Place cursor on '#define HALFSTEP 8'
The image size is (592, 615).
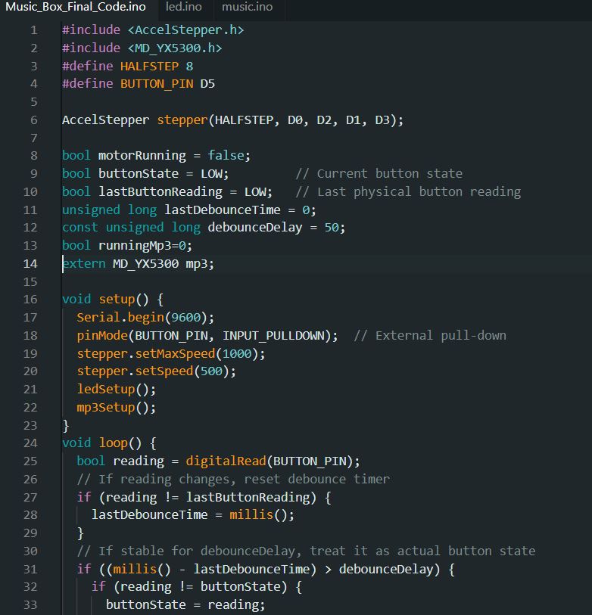click(128, 67)
